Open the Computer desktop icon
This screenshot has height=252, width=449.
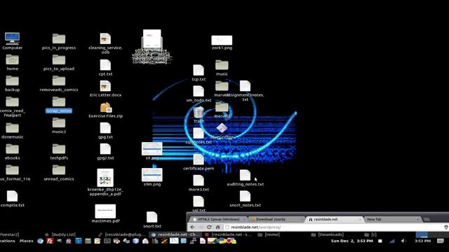click(13, 38)
